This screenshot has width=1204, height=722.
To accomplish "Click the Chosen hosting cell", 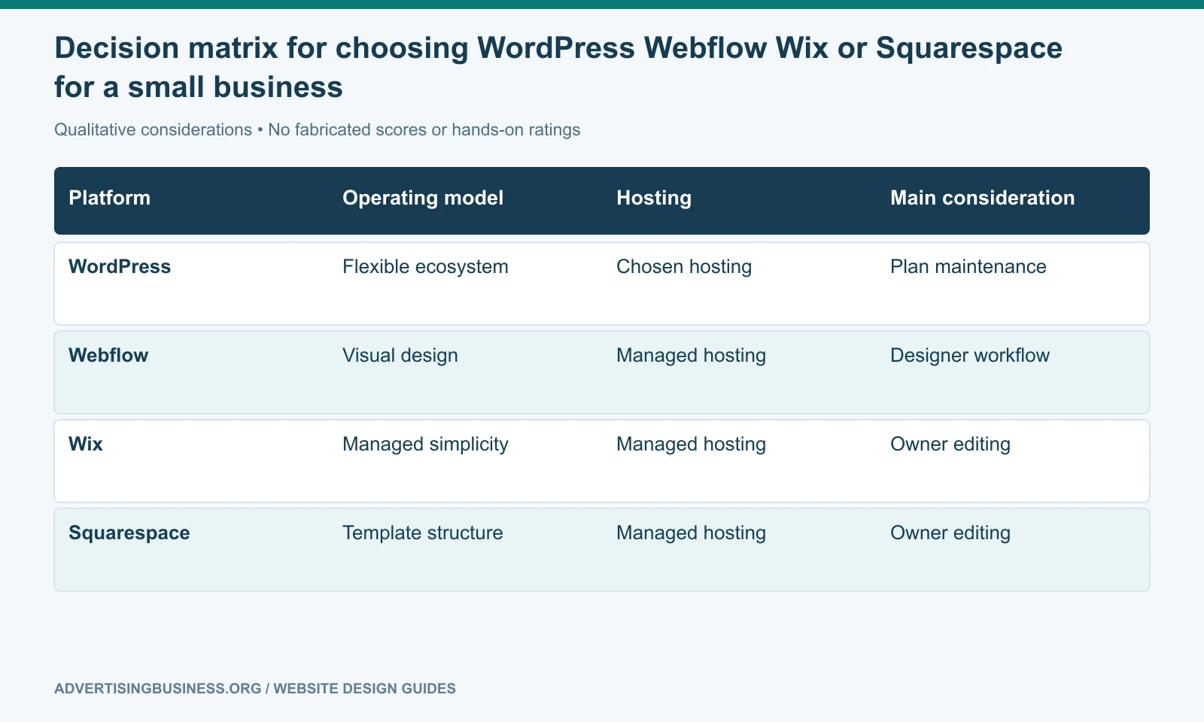I will point(684,266).
